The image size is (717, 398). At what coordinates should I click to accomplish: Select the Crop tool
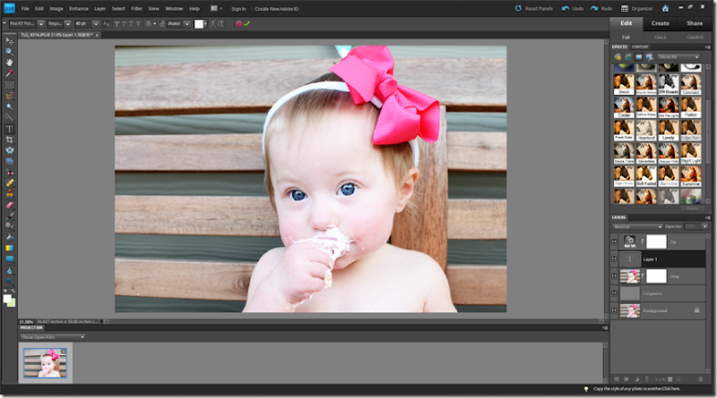click(10, 139)
